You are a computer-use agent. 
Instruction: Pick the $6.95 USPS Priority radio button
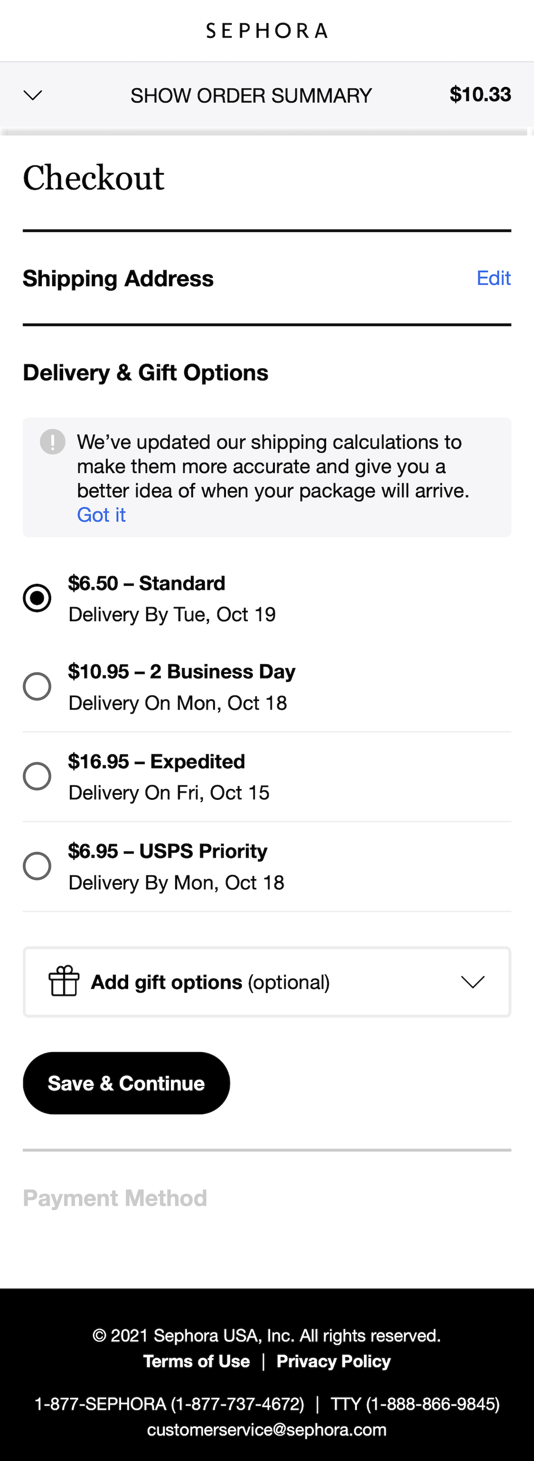pos(37,866)
